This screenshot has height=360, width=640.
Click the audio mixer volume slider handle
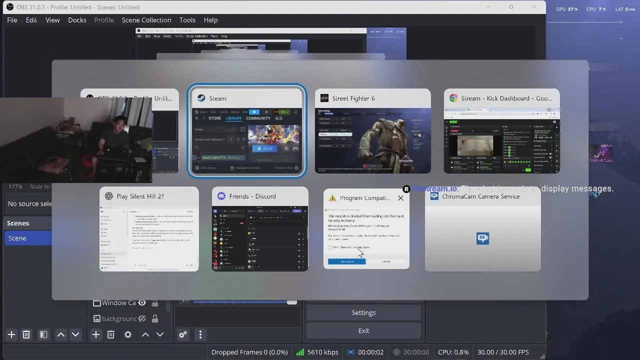click(x=292, y=301)
